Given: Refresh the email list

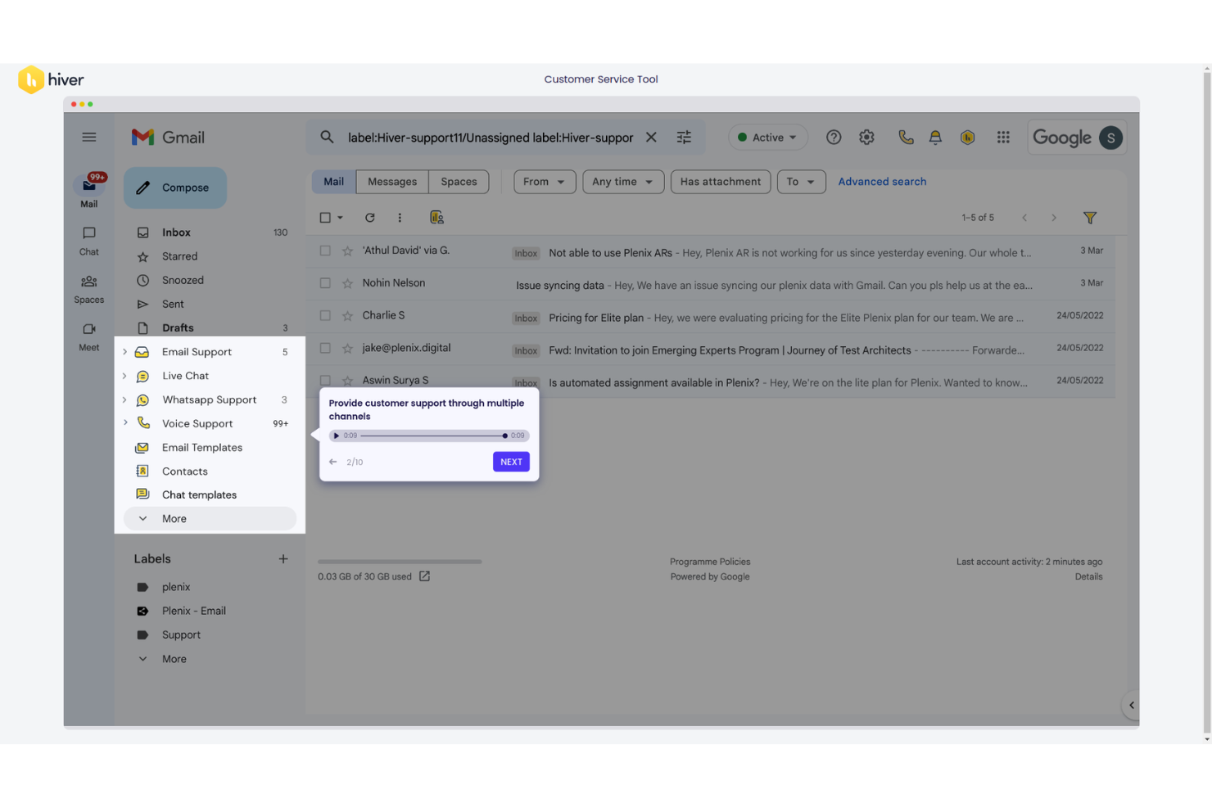Looking at the screenshot, I should [x=369, y=217].
